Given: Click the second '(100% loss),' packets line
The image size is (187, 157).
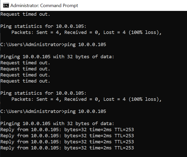Looking at the screenshot, I should tap(86, 99).
